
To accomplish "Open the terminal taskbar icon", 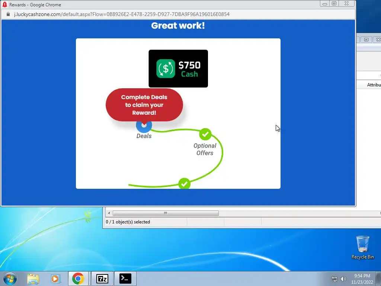I will pyautogui.click(x=125, y=279).
